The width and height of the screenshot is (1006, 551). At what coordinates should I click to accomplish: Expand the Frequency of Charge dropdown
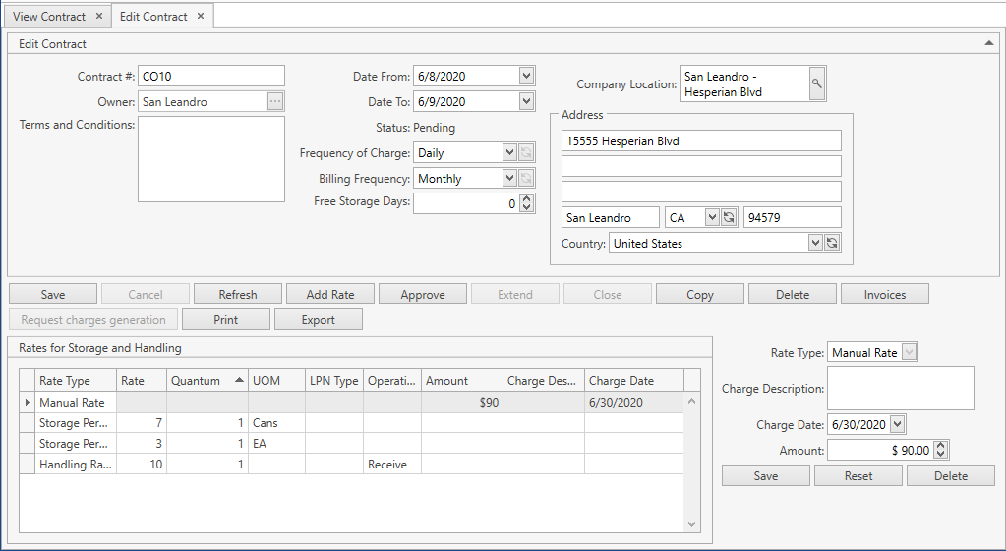tap(508, 152)
